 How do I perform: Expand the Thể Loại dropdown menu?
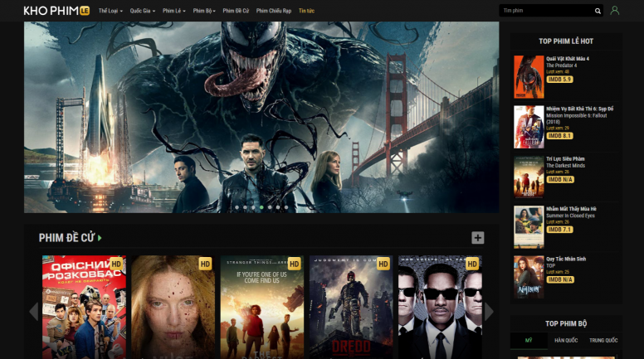click(x=110, y=11)
